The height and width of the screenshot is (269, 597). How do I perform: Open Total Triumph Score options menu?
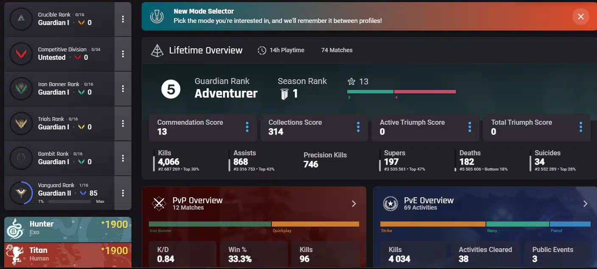581,127
